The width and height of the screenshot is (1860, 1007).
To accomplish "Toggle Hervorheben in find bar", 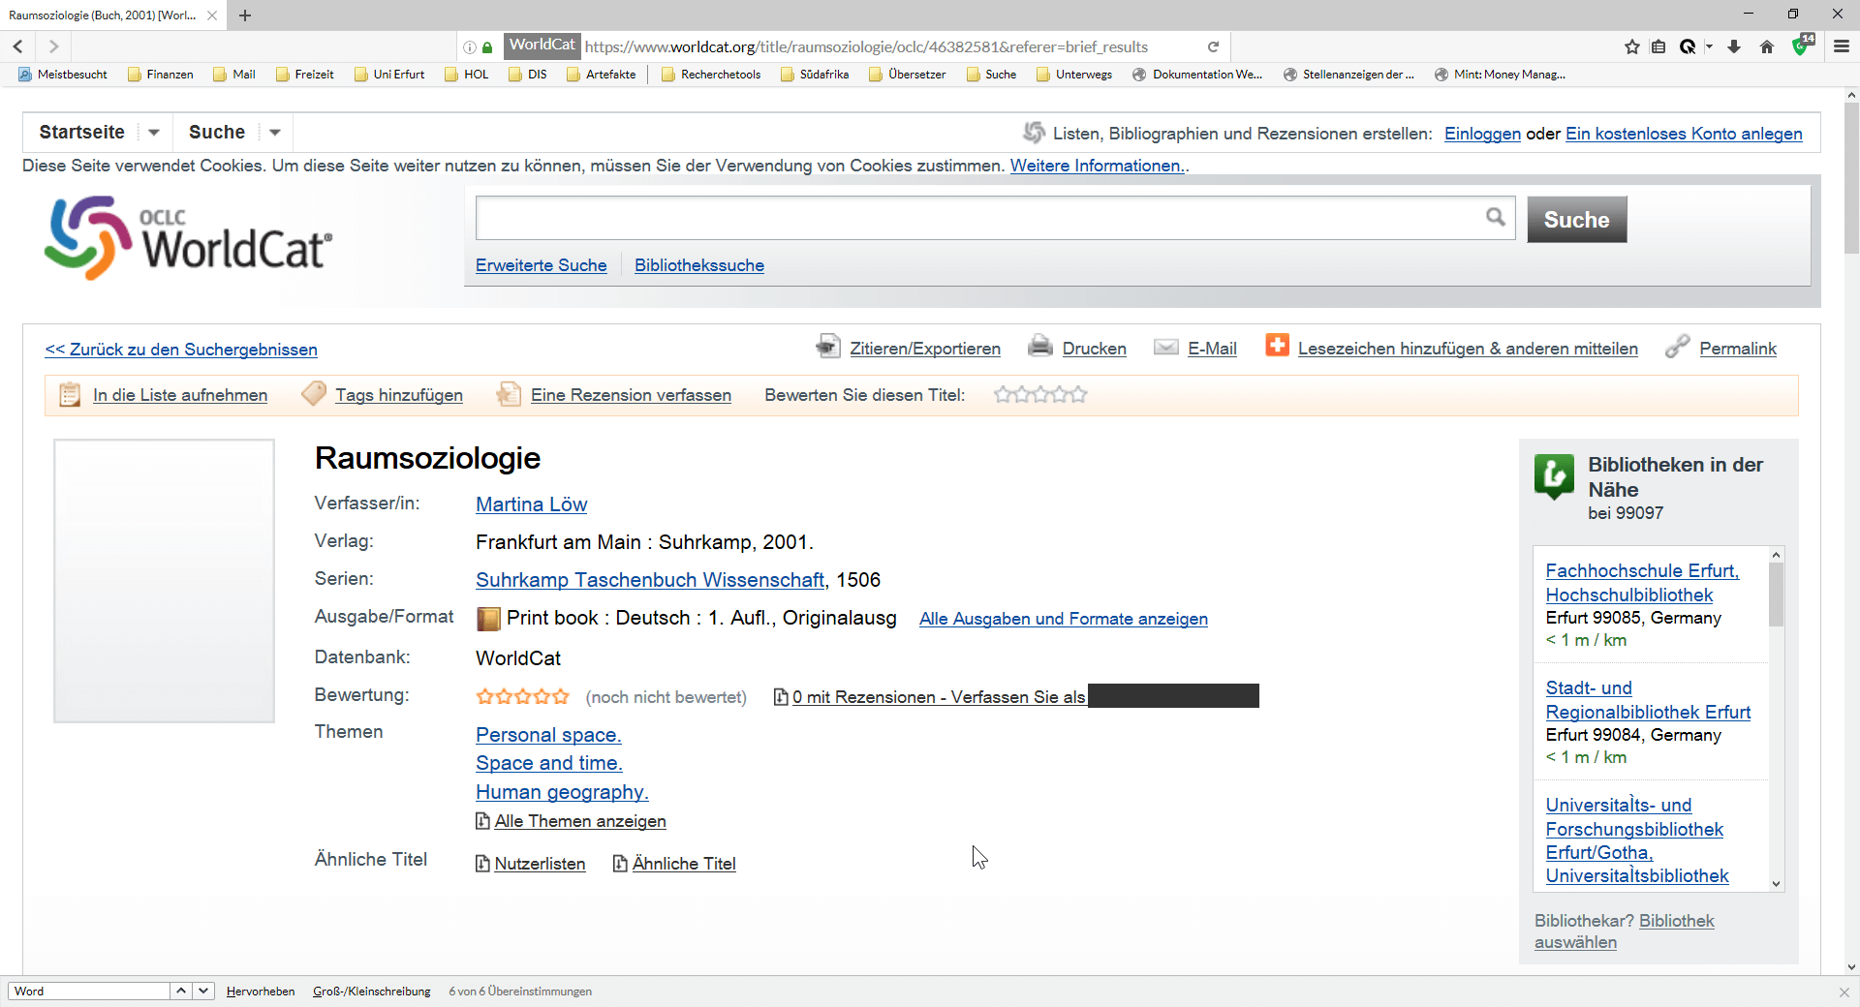I will tap(261, 991).
